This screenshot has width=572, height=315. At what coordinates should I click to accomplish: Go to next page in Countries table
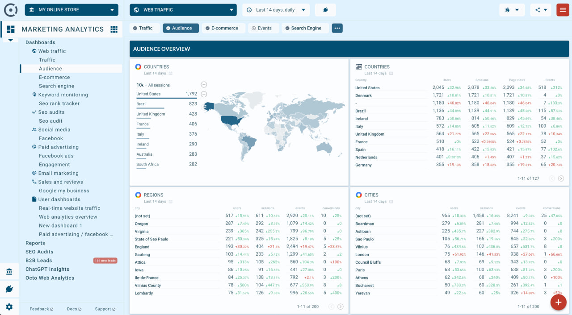click(x=561, y=178)
